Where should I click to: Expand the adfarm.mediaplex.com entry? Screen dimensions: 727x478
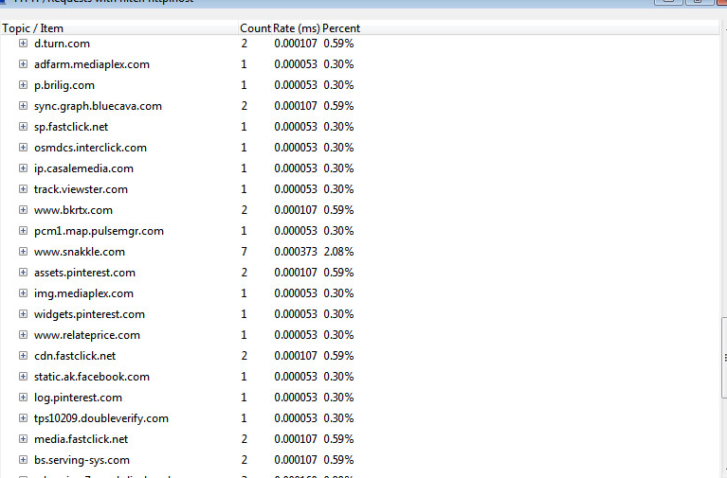(x=24, y=64)
